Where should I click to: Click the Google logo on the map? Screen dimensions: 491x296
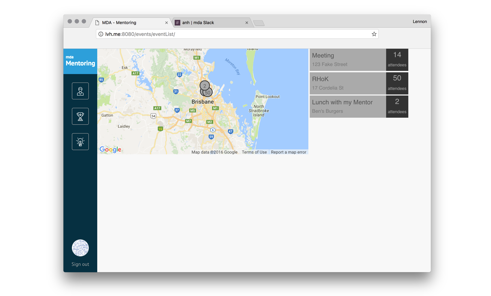110,149
